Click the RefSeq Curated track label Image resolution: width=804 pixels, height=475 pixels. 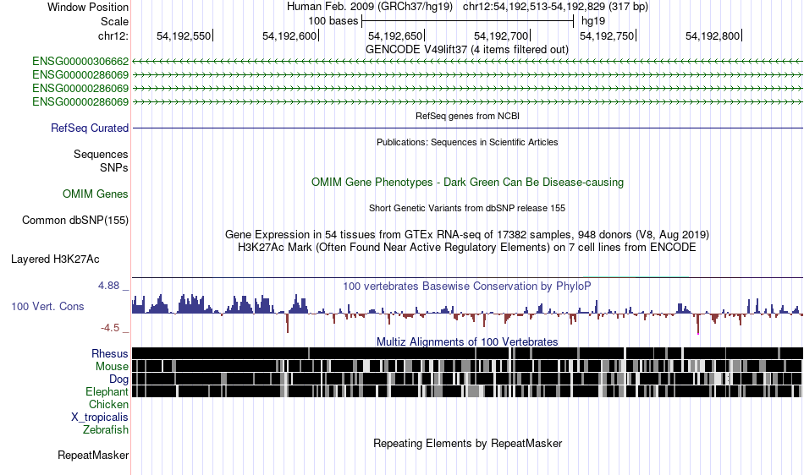[x=90, y=128]
